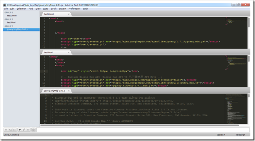Close the test1.html tab
This screenshot has width=255, height=141.
[69, 14]
